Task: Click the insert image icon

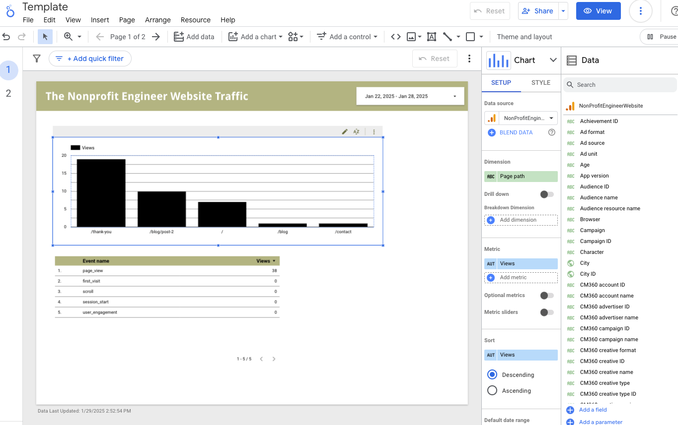Action: [x=411, y=37]
